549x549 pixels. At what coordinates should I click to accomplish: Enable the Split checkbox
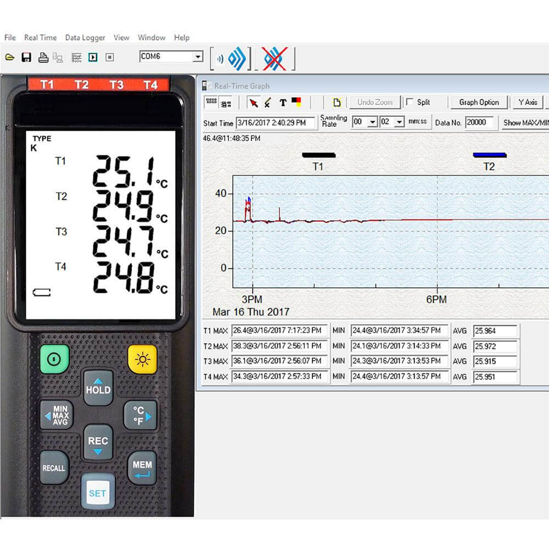410,102
